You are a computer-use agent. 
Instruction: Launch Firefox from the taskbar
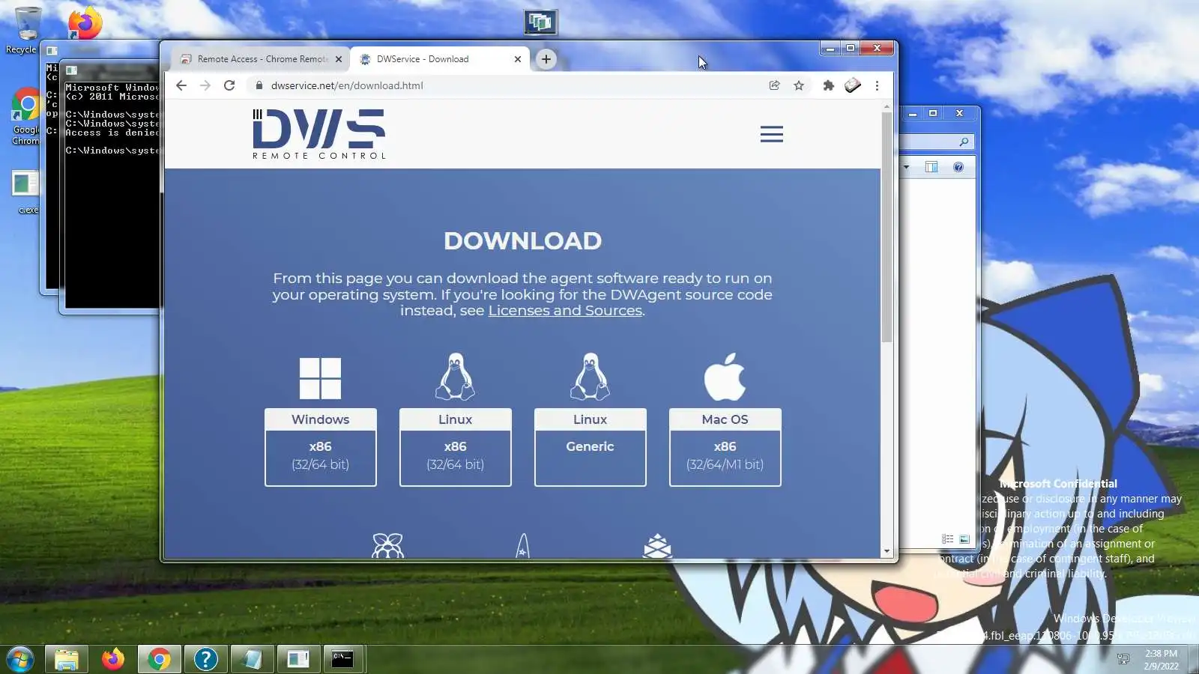[x=113, y=659]
